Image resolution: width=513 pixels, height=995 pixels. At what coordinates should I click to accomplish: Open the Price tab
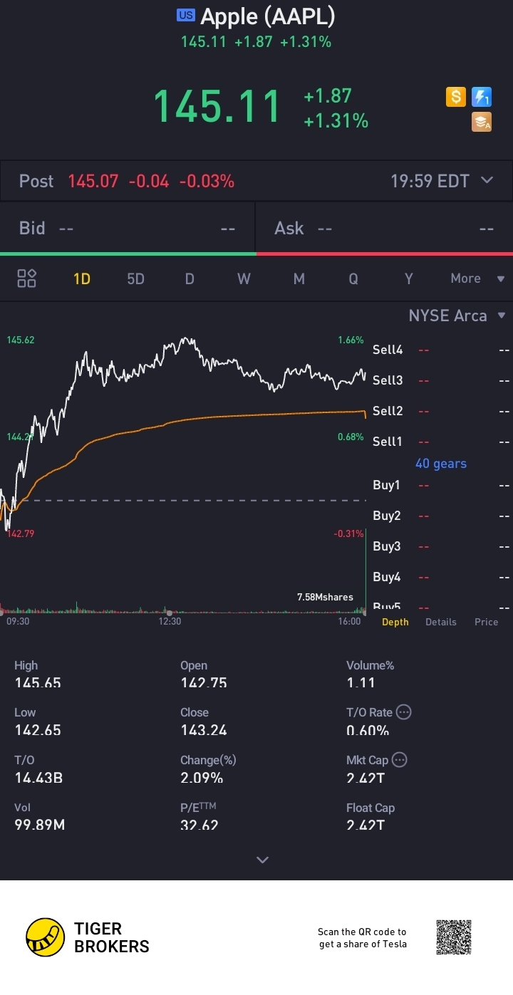click(x=487, y=622)
